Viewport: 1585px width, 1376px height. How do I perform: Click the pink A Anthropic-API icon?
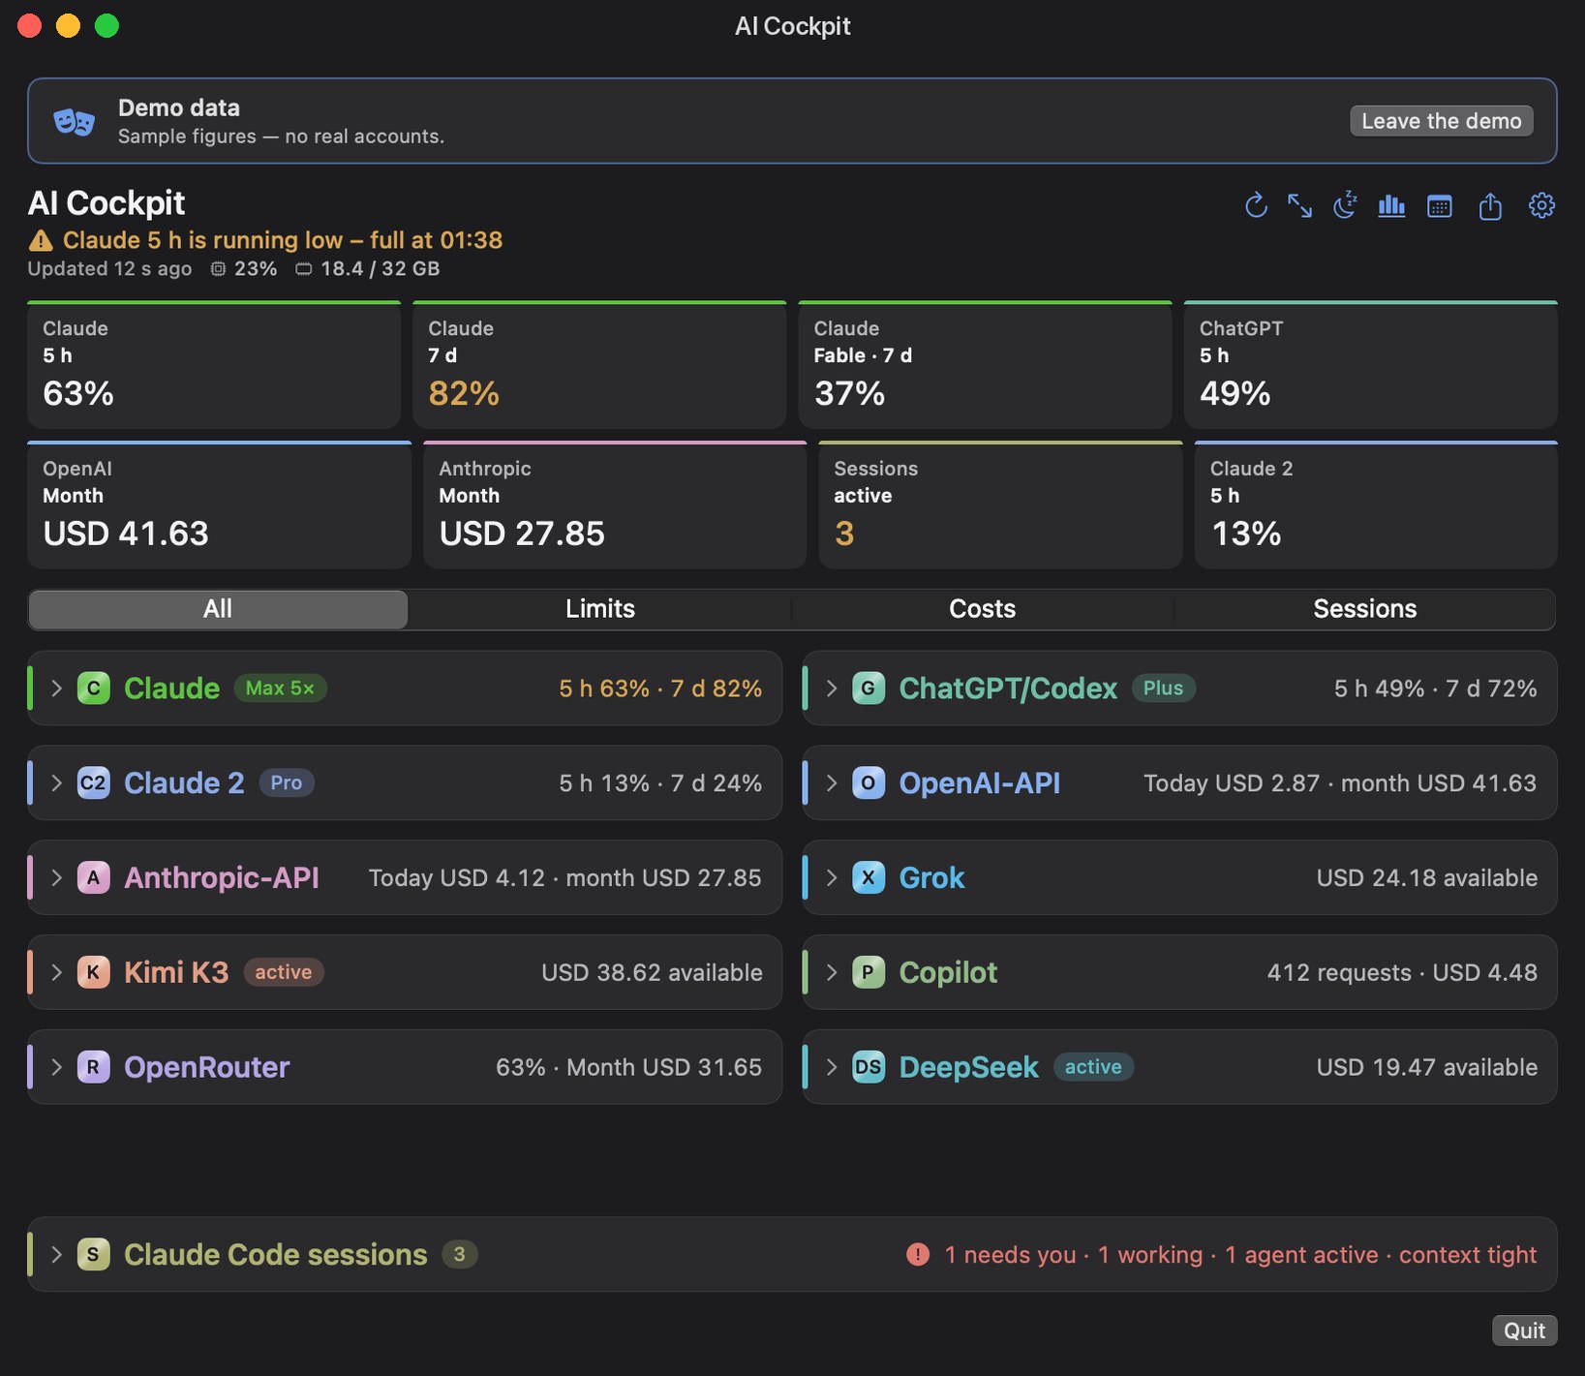[x=93, y=877]
